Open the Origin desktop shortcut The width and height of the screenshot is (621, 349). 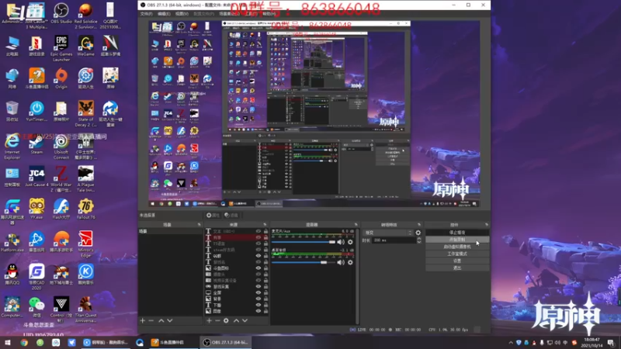(x=61, y=78)
